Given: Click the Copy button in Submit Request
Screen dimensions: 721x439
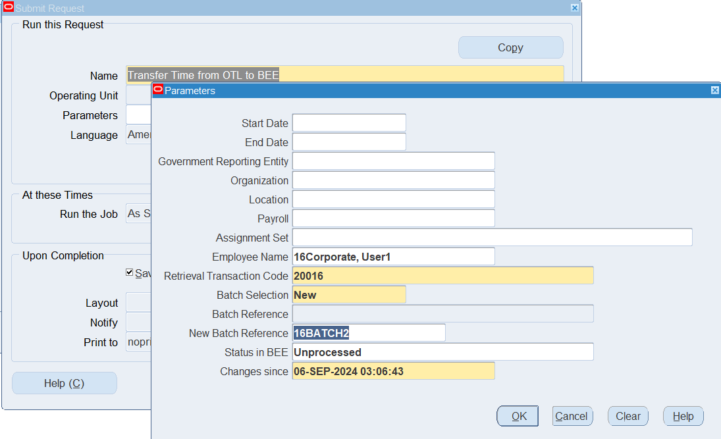Looking at the screenshot, I should [510, 47].
